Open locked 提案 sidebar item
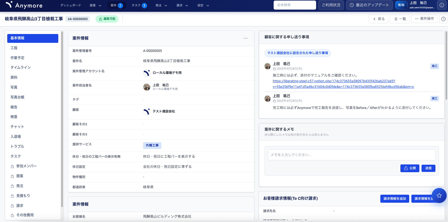 (33, 176)
